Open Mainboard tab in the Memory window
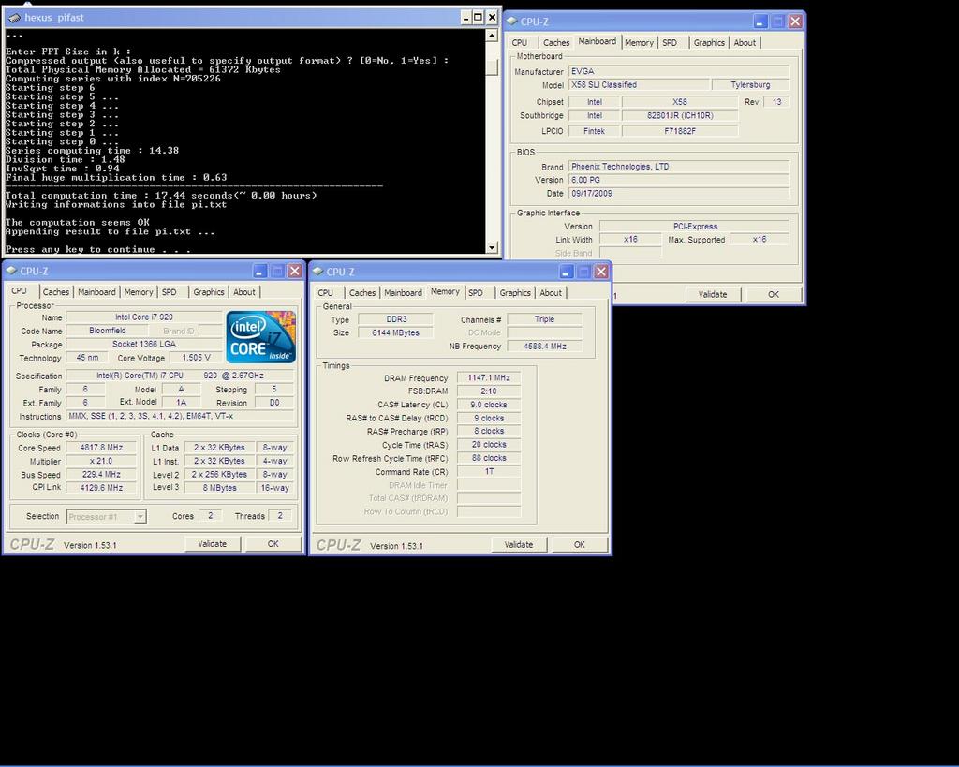The image size is (959, 767). click(x=403, y=293)
